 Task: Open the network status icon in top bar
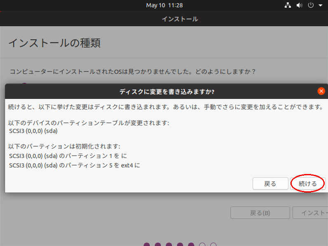click(x=288, y=5)
